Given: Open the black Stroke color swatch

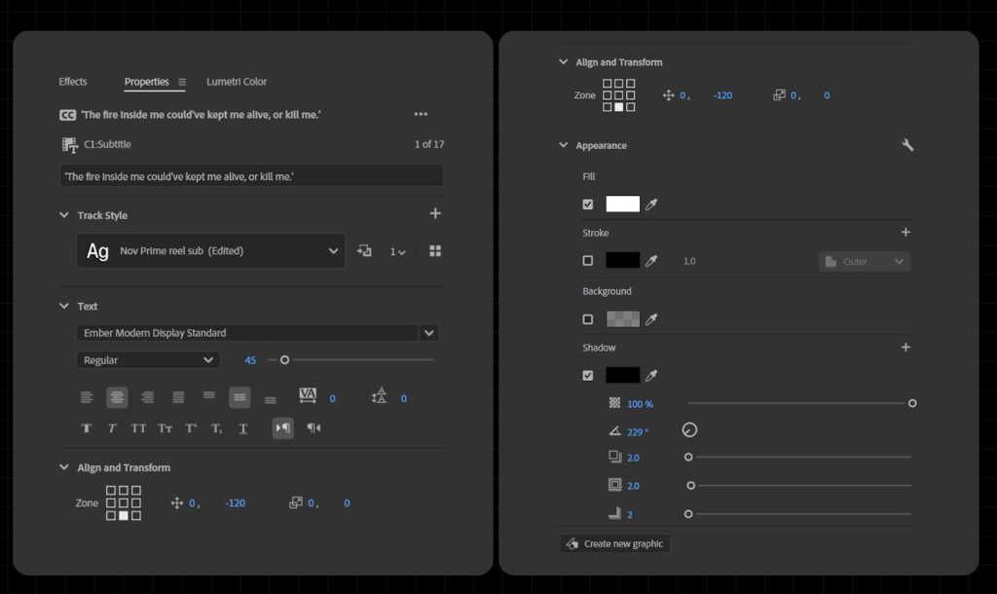Looking at the screenshot, I should (622, 260).
